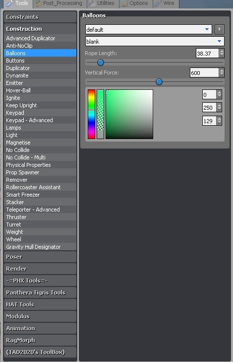Screen dimensions: 233x362
Task: Open the blank balloon model dropdown
Action: coord(155,41)
